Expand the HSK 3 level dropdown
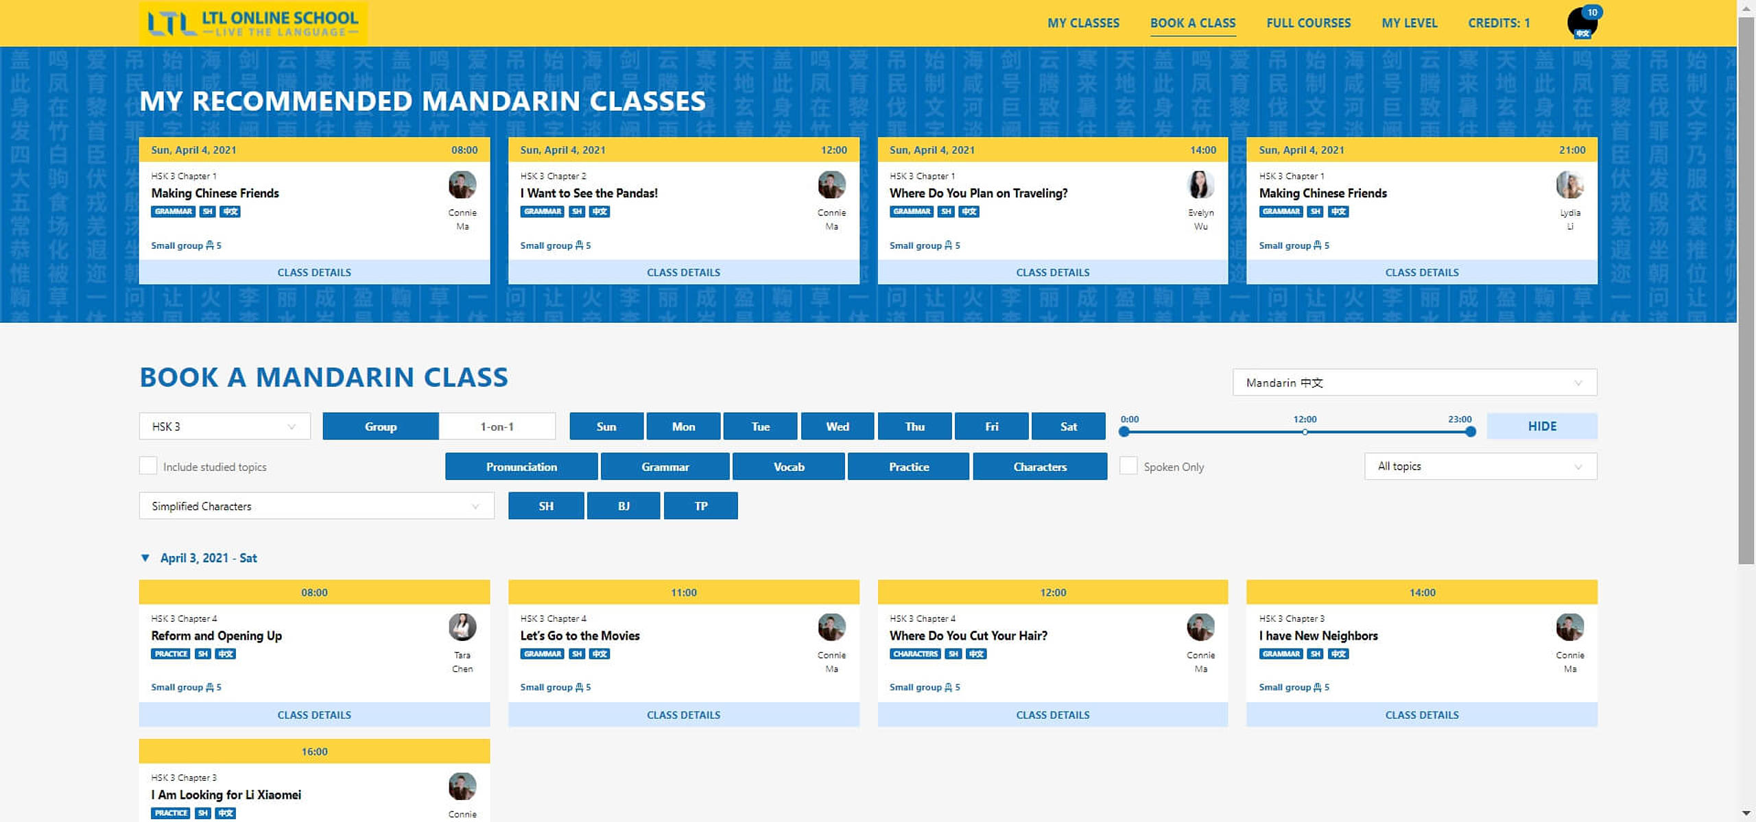 click(x=222, y=426)
